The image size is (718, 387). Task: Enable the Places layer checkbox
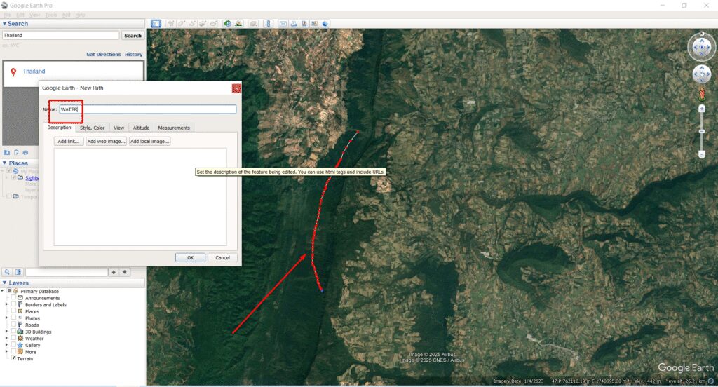(x=14, y=311)
